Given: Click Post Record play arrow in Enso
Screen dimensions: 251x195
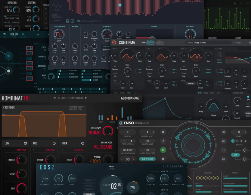Looking at the screenshot, I should pos(132,141).
